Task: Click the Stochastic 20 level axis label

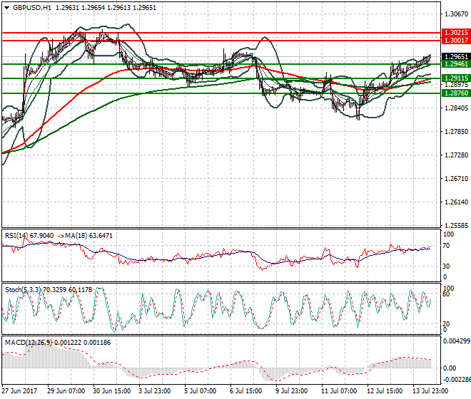Action: 447,323
